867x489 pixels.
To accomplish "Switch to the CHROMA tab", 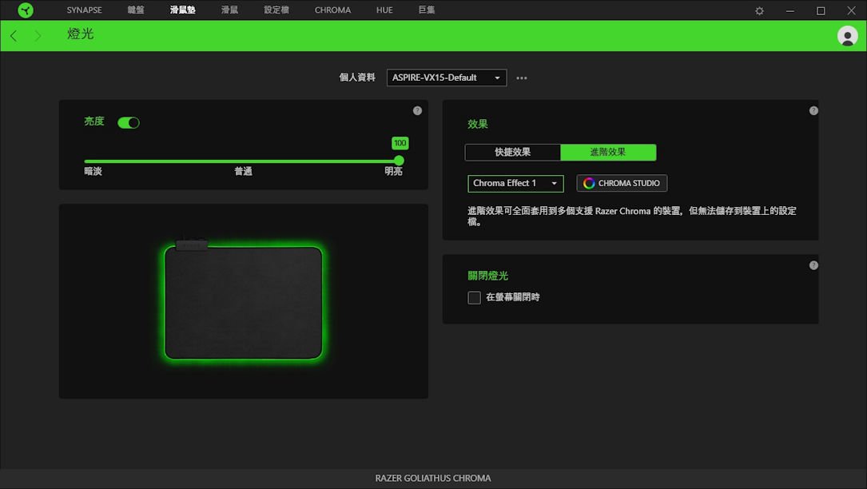I will (332, 10).
